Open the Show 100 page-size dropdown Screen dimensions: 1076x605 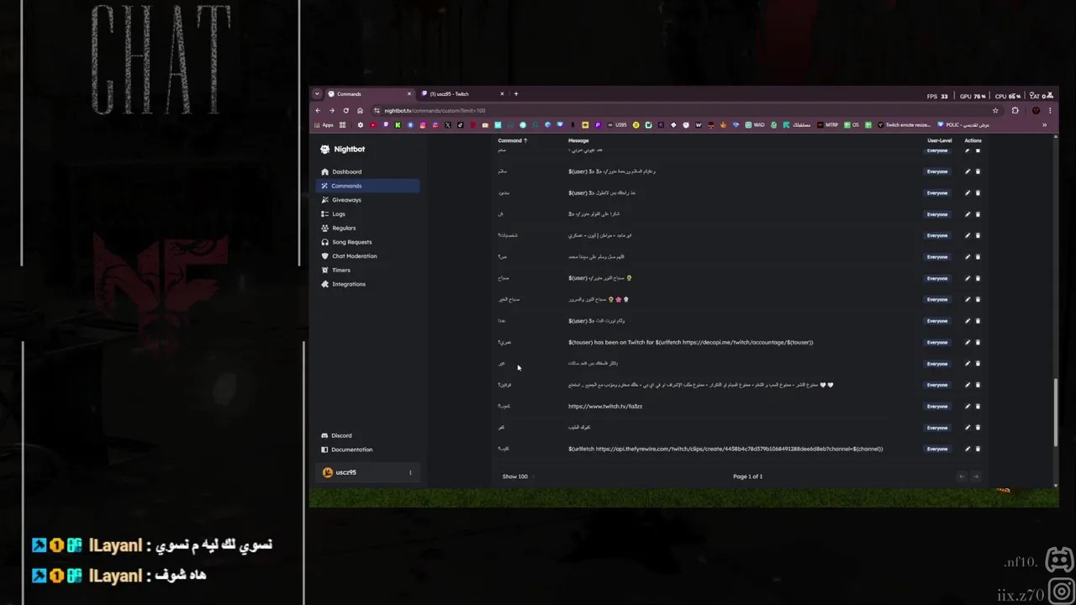(518, 476)
